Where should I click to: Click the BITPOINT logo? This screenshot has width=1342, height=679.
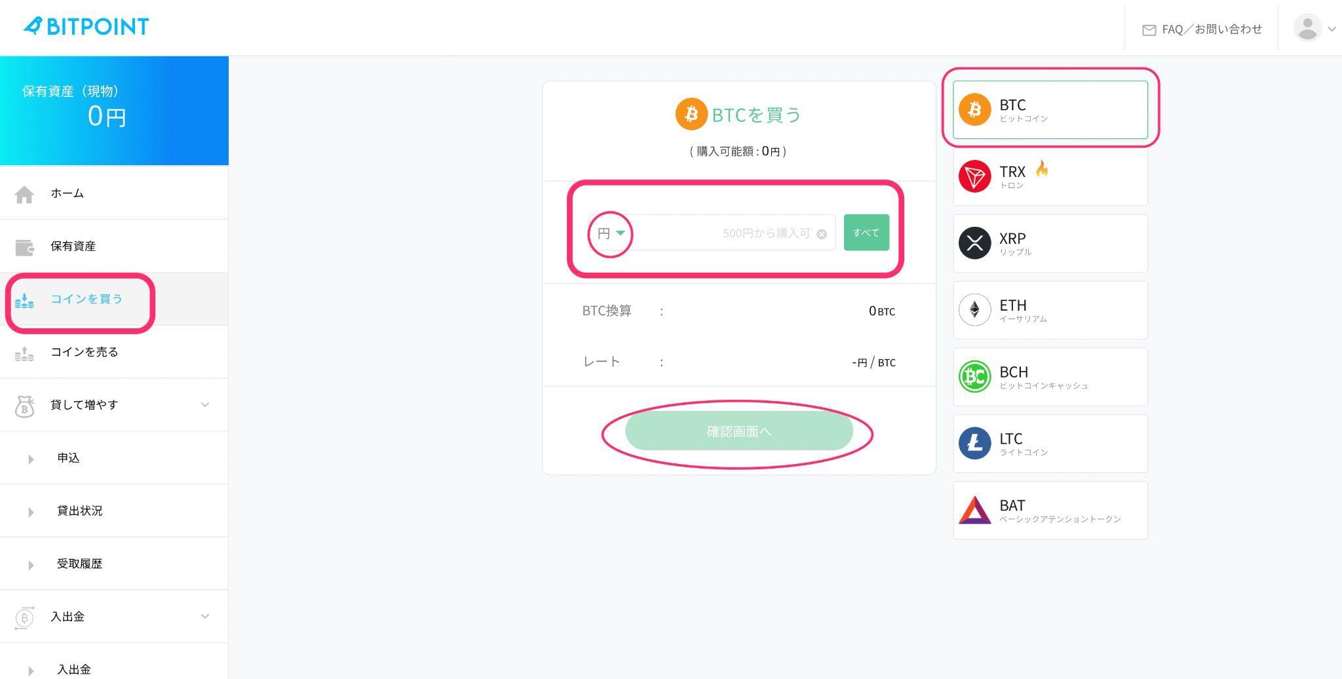click(x=86, y=26)
